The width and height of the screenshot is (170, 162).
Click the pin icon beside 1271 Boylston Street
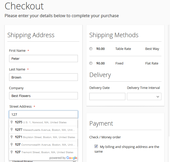click(x=11, y=137)
